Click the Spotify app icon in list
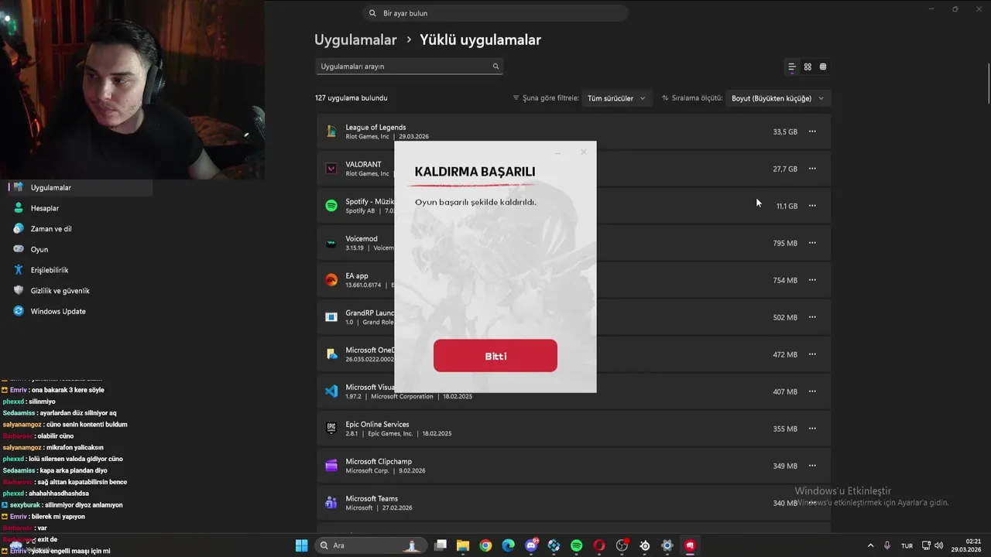Viewport: 991px width, 557px height. (331, 206)
